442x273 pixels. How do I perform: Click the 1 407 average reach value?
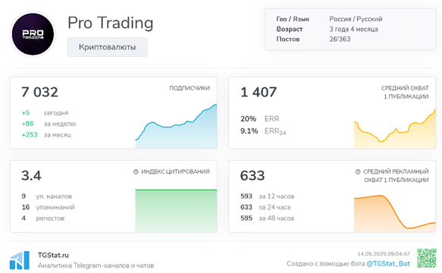[x=259, y=93]
